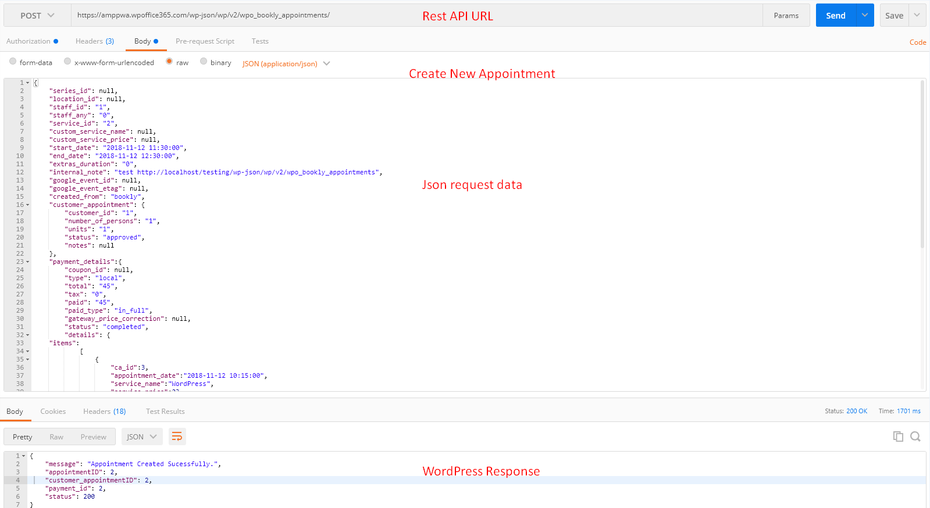Collapse the response JSON fold arrow on line 1
The image size is (930, 508).
(24, 456)
